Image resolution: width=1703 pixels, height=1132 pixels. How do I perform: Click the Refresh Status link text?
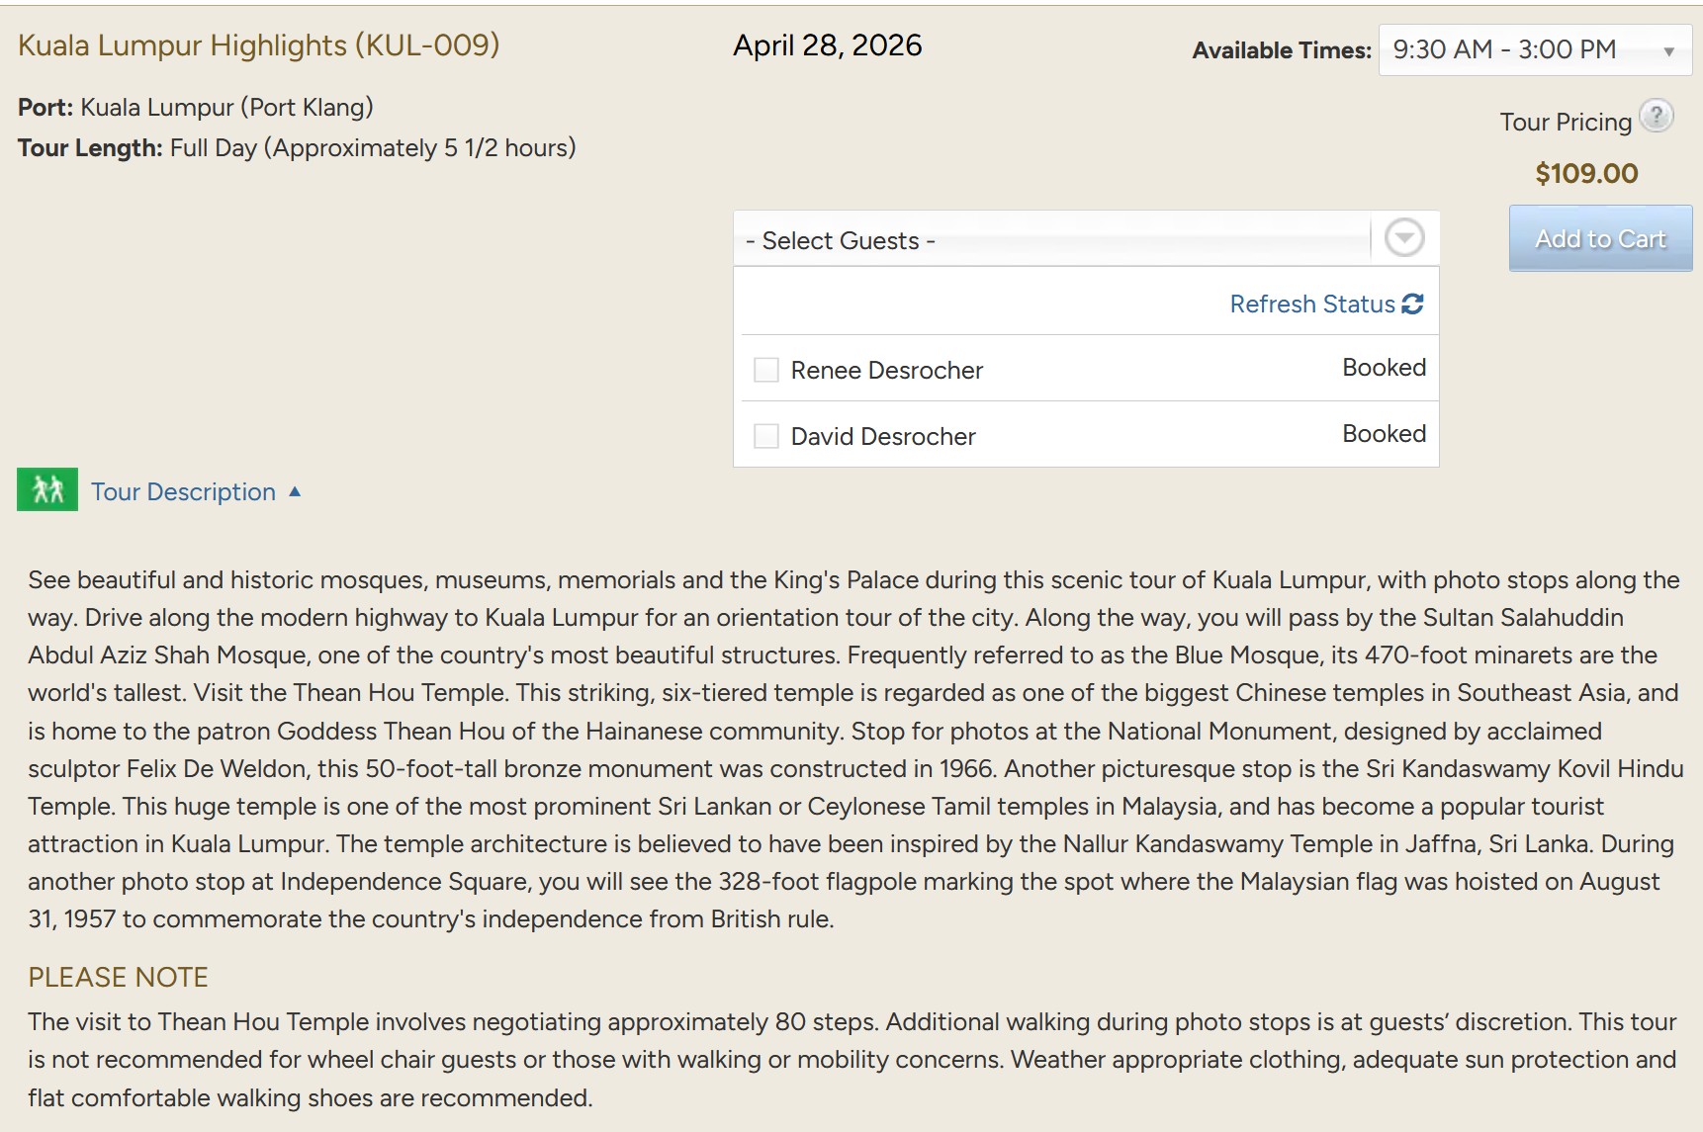[1311, 305]
